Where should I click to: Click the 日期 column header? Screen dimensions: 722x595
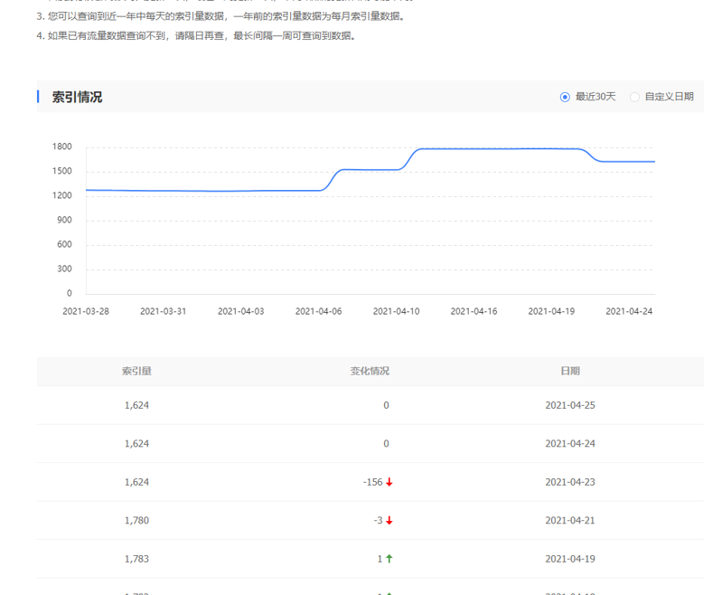[x=570, y=371]
